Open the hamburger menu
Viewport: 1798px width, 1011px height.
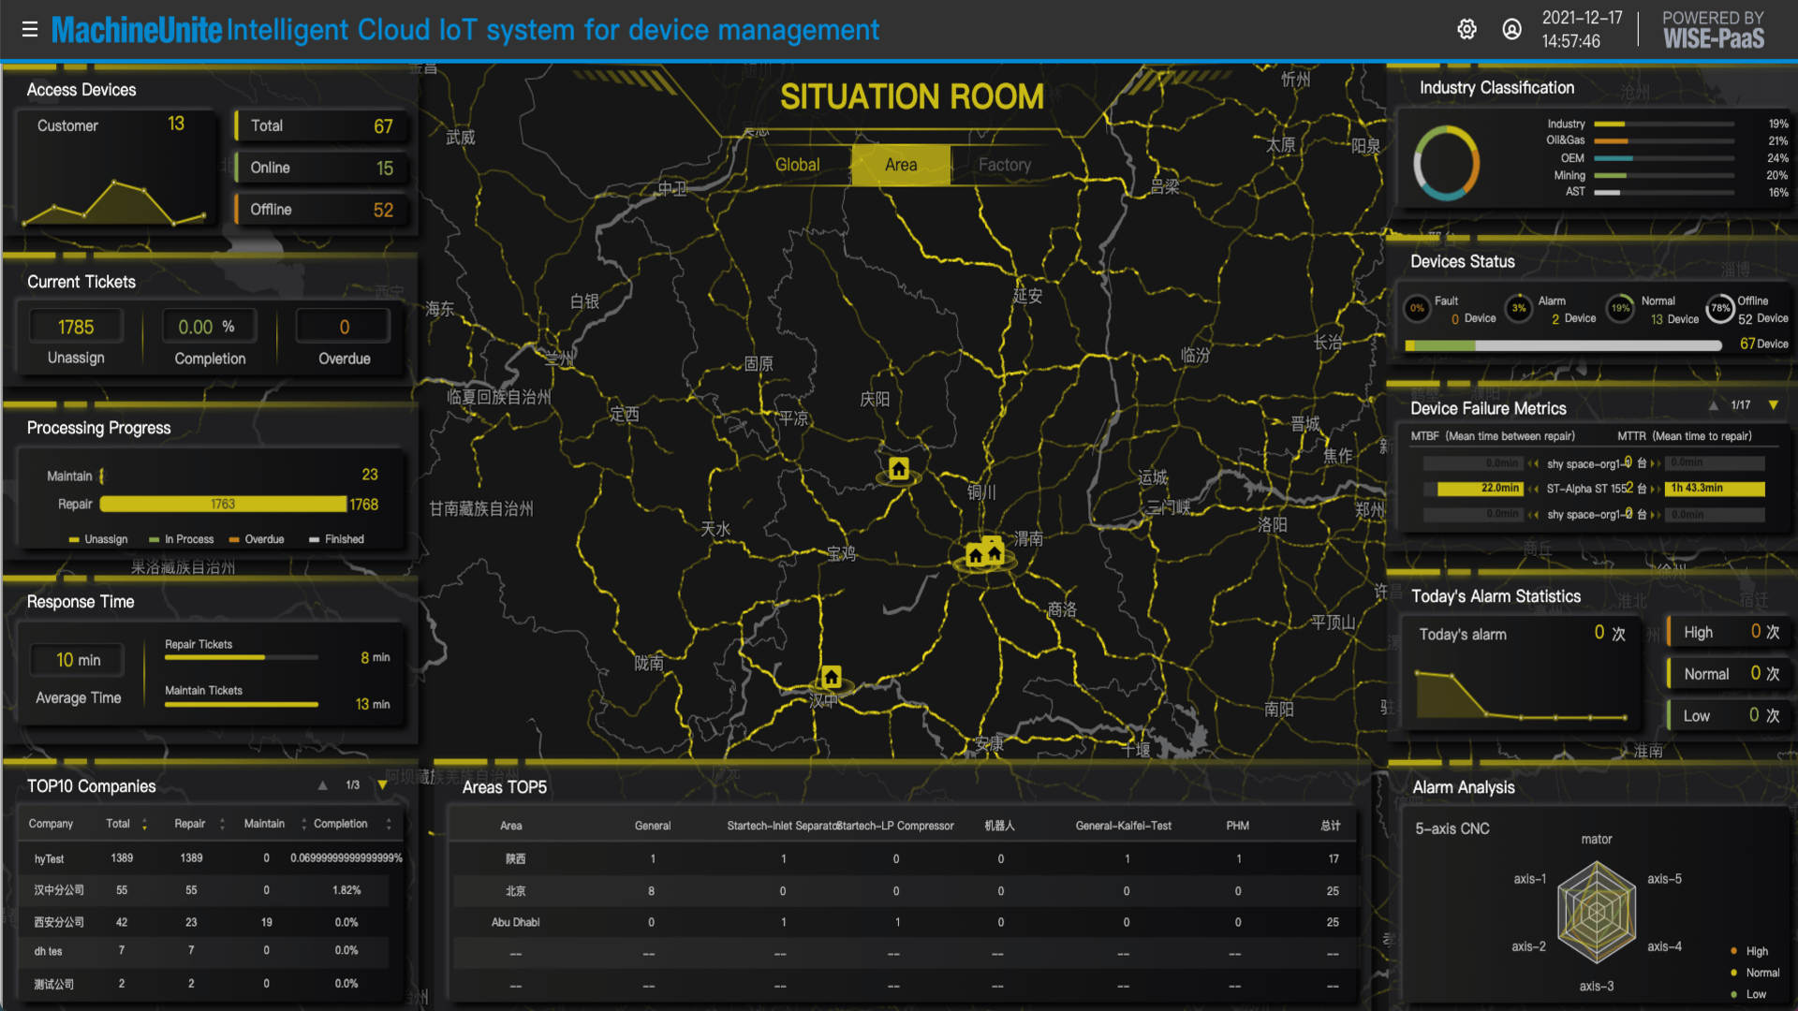[30, 30]
